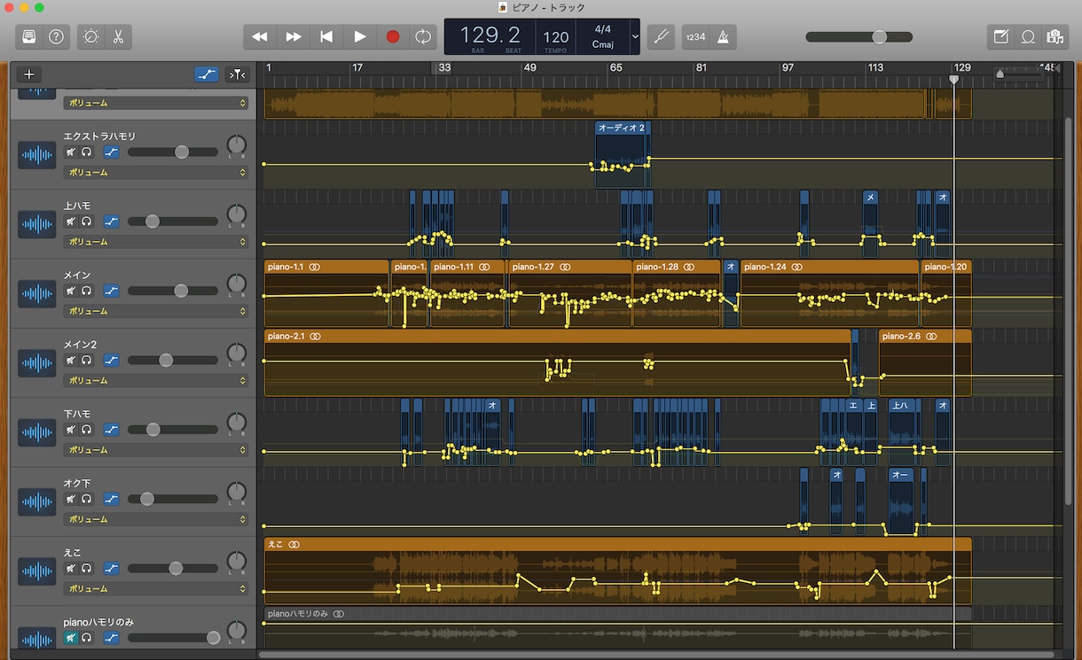Viewport: 1082px width, 660px height.
Task: Open the tuner with the tuning fork icon
Action: click(x=661, y=36)
